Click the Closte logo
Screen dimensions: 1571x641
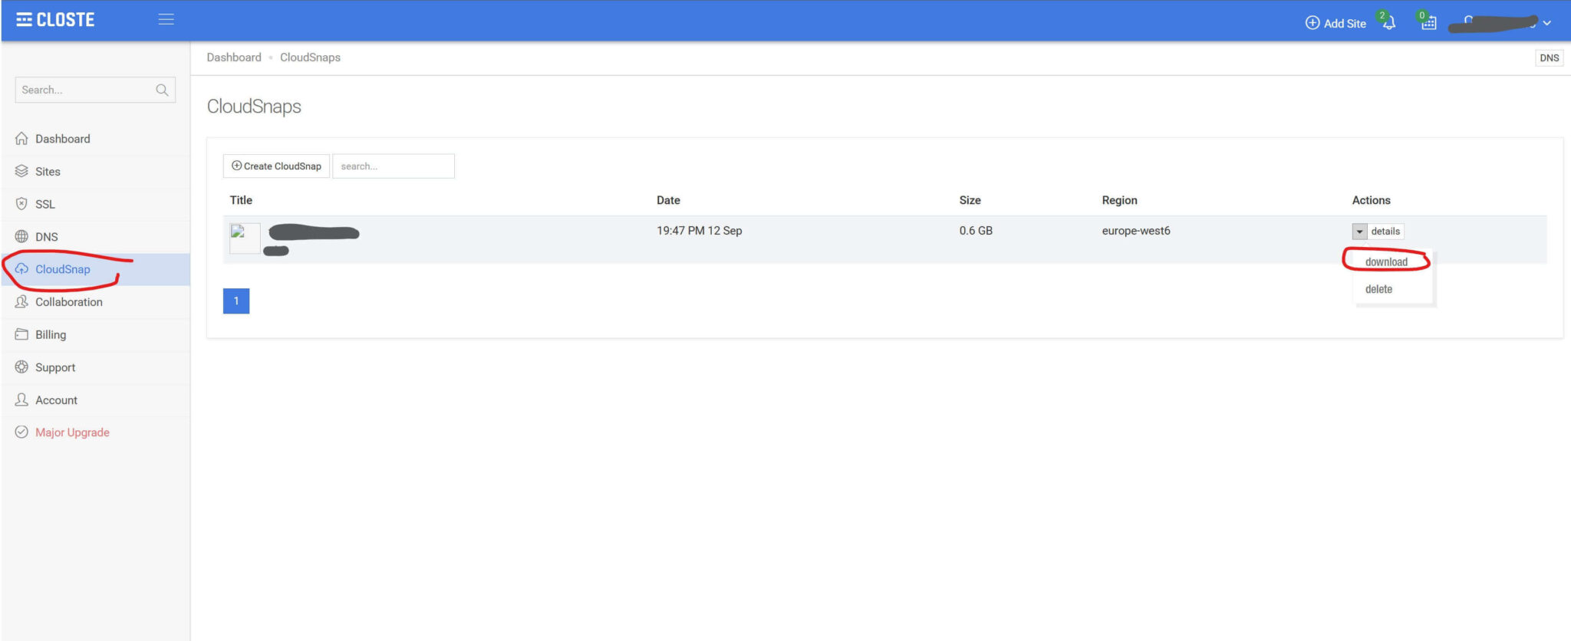coord(55,20)
